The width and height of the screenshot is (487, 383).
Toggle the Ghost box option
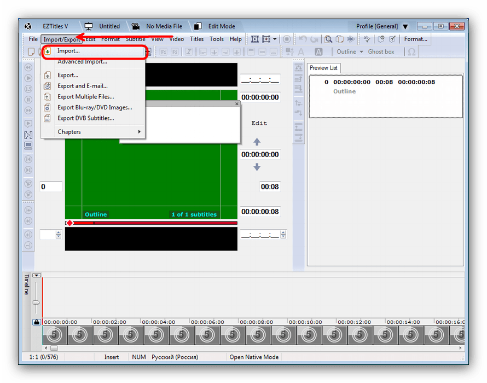pyautogui.click(x=381, y=52)
